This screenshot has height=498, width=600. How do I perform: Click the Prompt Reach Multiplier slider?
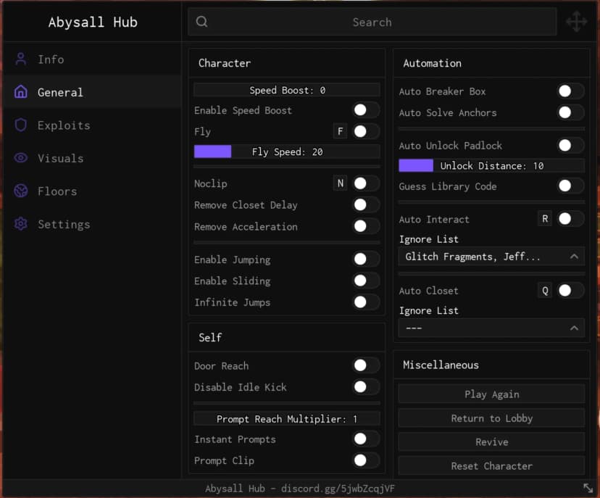pyautogui.click(x=287, y=419)
